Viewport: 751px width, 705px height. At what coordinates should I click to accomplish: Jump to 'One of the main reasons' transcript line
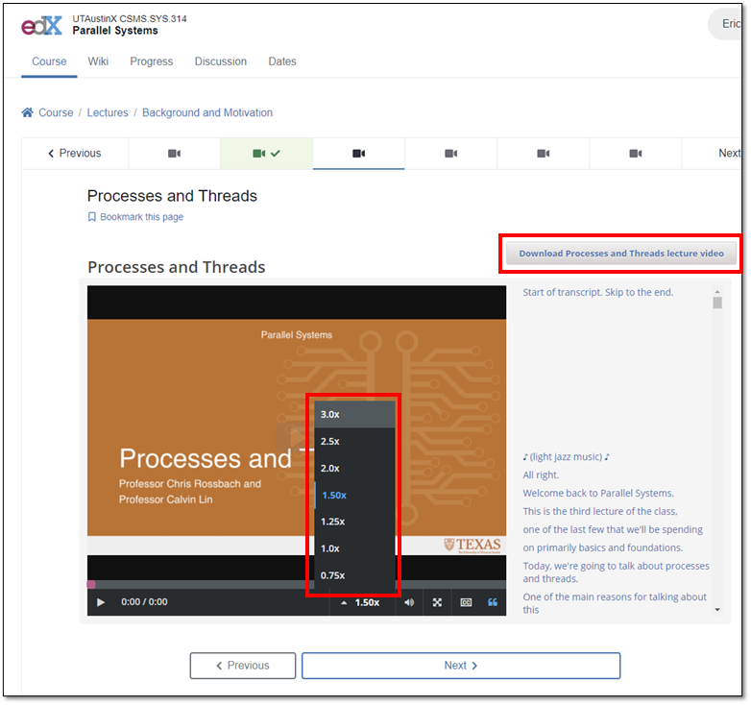[615, 603]
